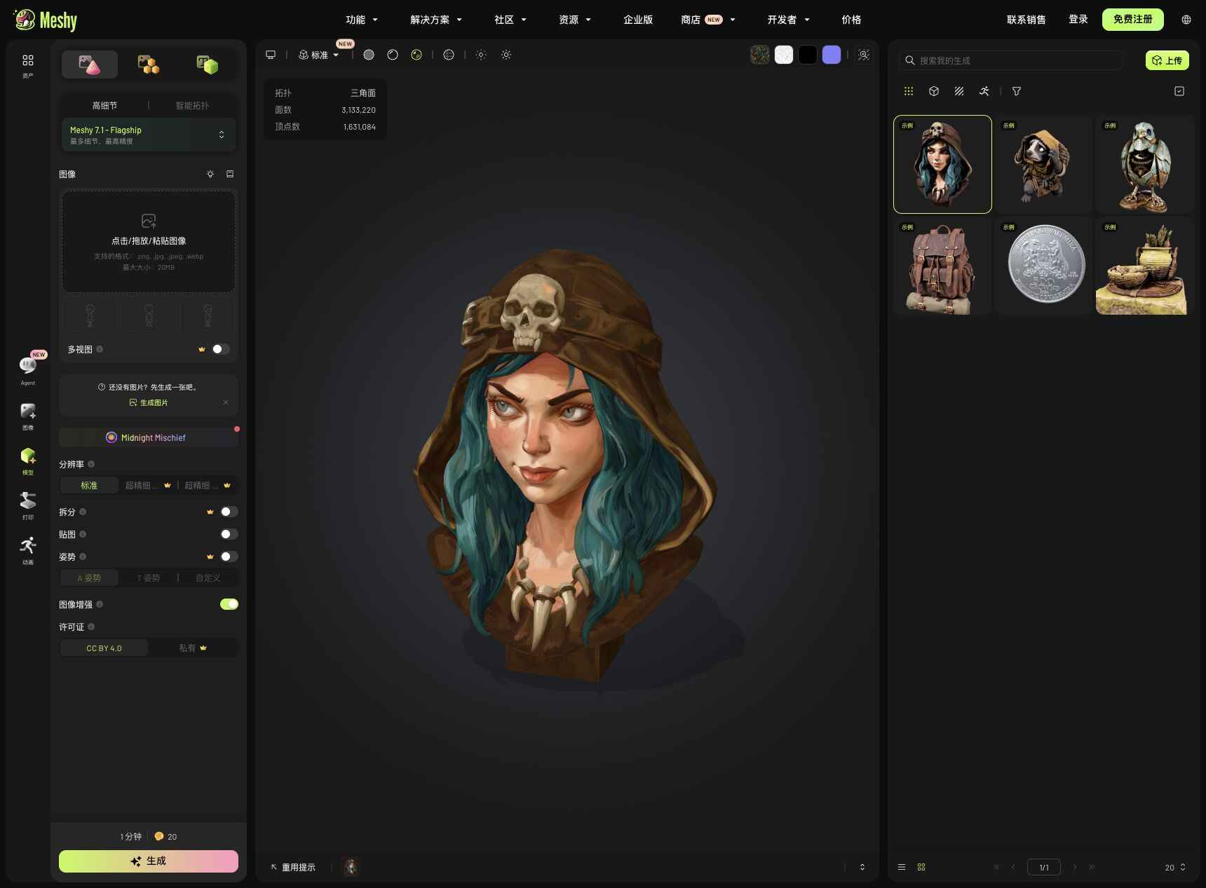The image size is (1206, 888).
Task: Open the 功能 menu in top navigation
Action: point(362,20)
